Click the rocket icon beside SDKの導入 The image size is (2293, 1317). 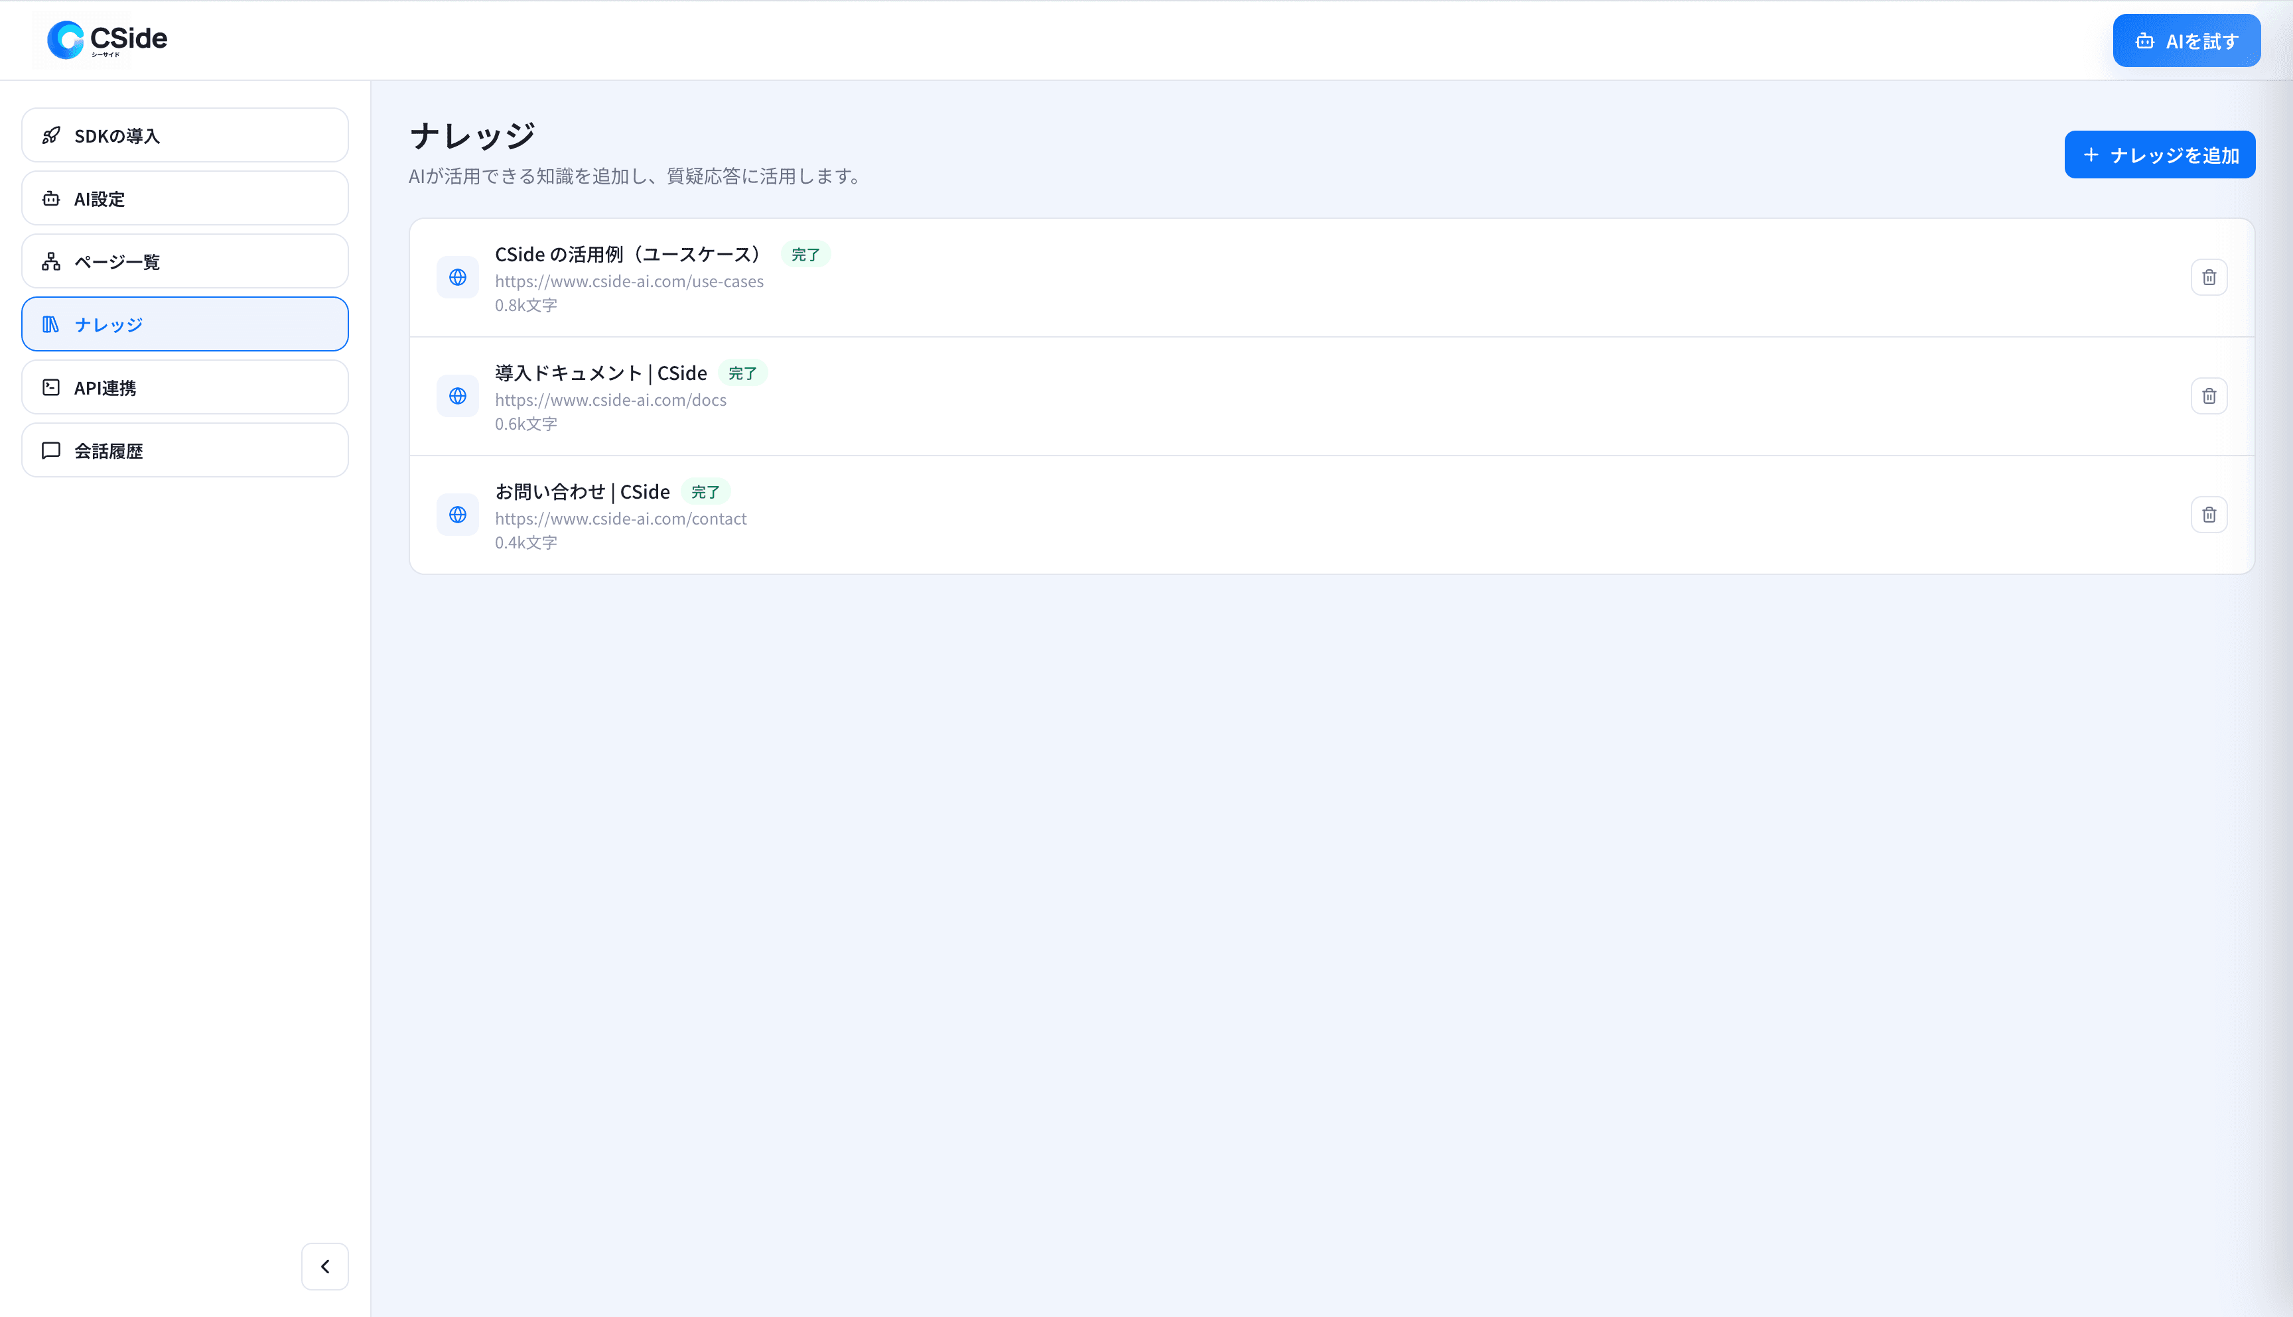click(x=52, y=136)
